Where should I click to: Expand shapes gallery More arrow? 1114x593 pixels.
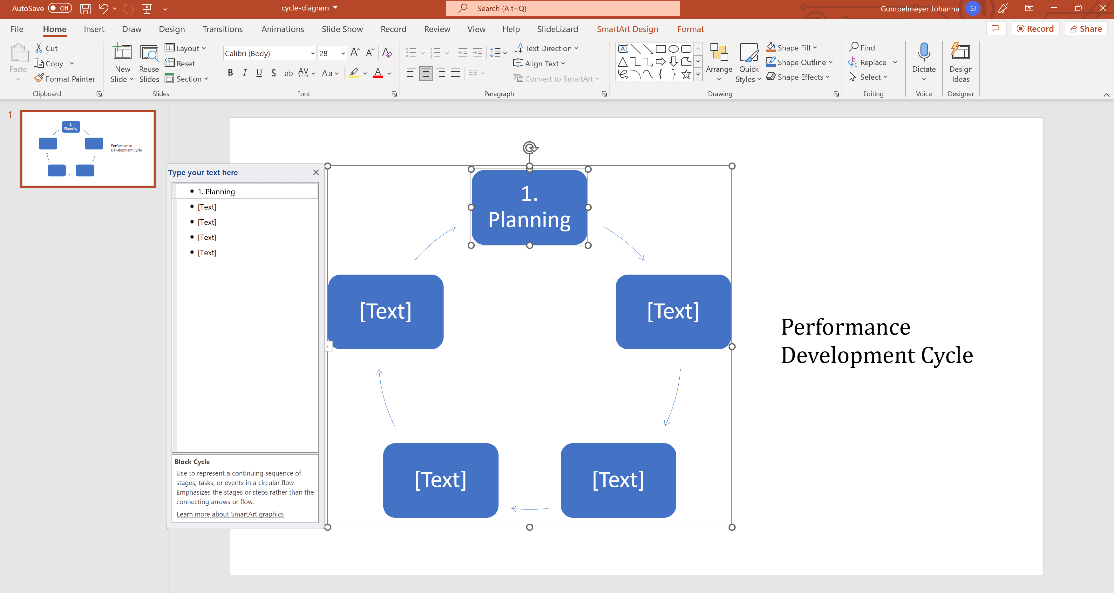(698, 74)
